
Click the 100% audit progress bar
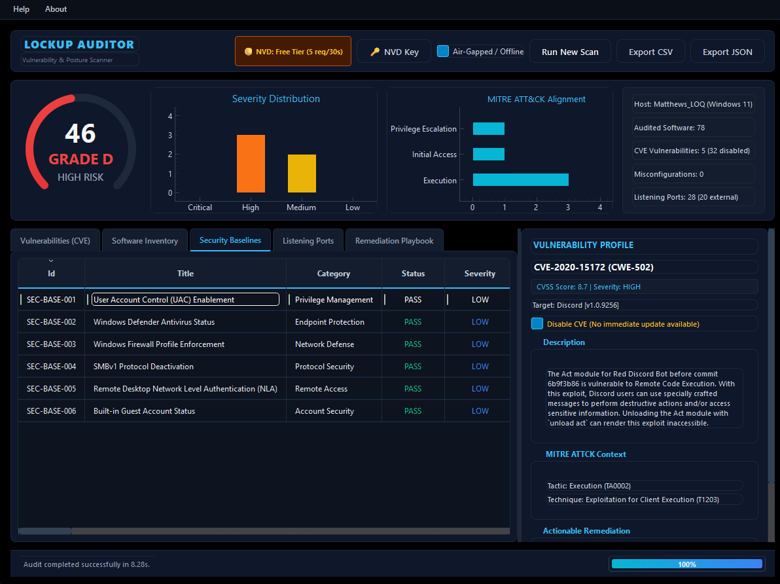(687, 564)
